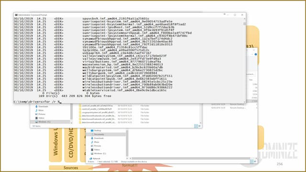Maximize the Command Prompt window
The width and height of the screenshot is (306, 172).
(235, 15)
